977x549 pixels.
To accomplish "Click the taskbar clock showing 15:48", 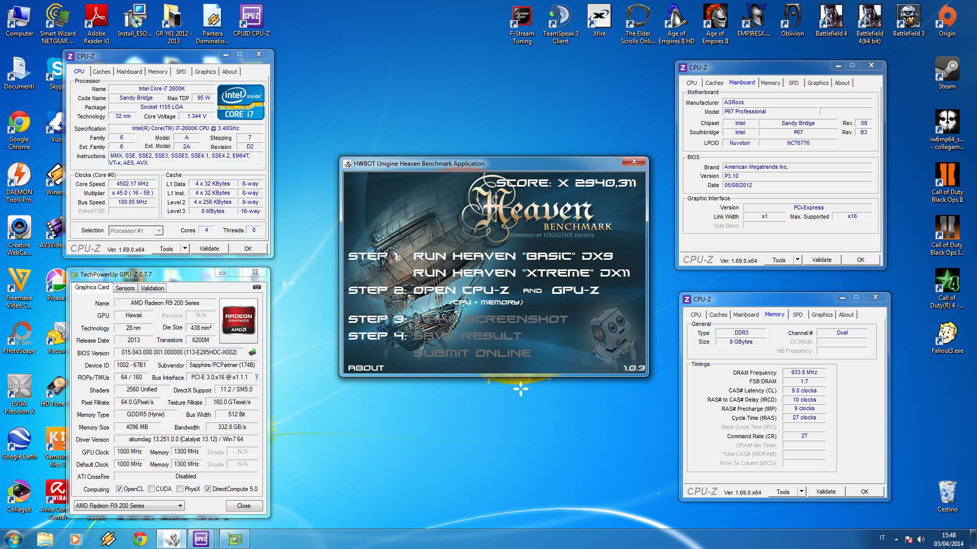I will click(x=949, y=539).
